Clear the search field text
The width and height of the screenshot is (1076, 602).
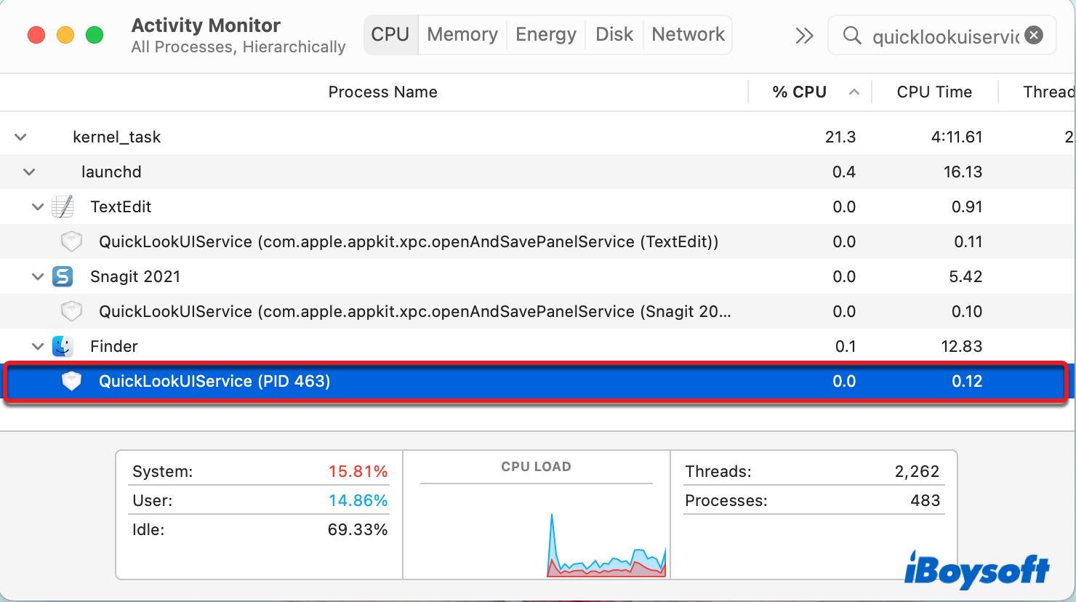click(x=1034, y=35)
